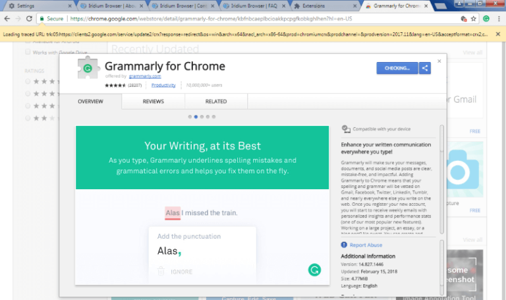Click the green Secure padlock indicator
Image resolution: width=506 pixels, height=300 pixels.
tap(51, 19)
